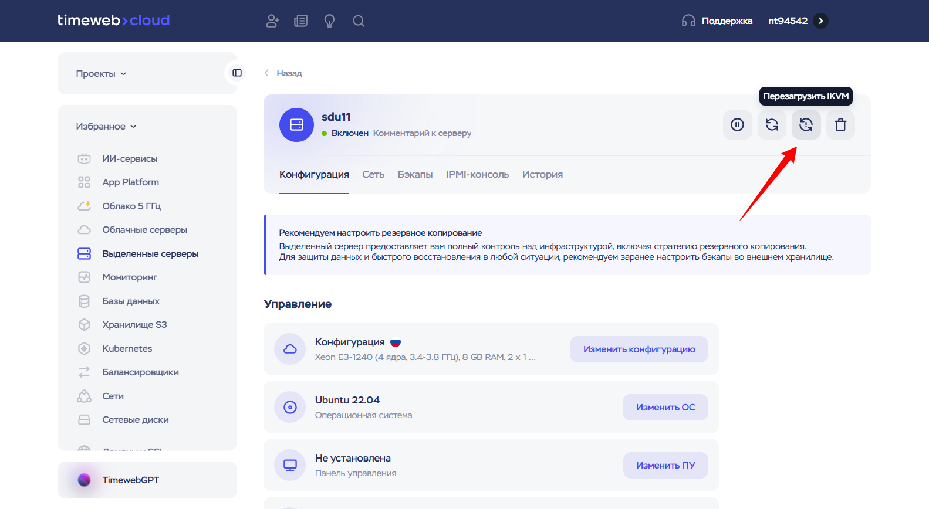View the История tab
Screen dimensions: 929x509
[x=542, y=174]
